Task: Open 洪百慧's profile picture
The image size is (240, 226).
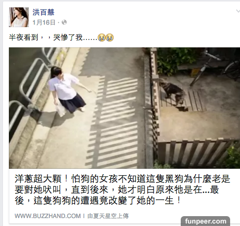Action: 19,17
